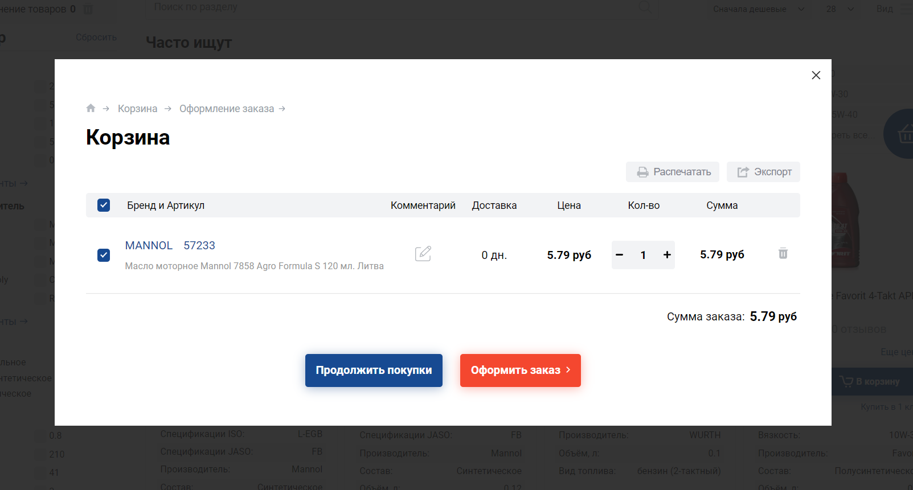Open article 57233 link
The height and width of the screenshot is (490, 913).
coord(199,245)
